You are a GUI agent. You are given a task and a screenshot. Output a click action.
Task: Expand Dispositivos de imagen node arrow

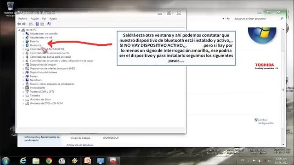pyautogui.click(x=23, y=65)
